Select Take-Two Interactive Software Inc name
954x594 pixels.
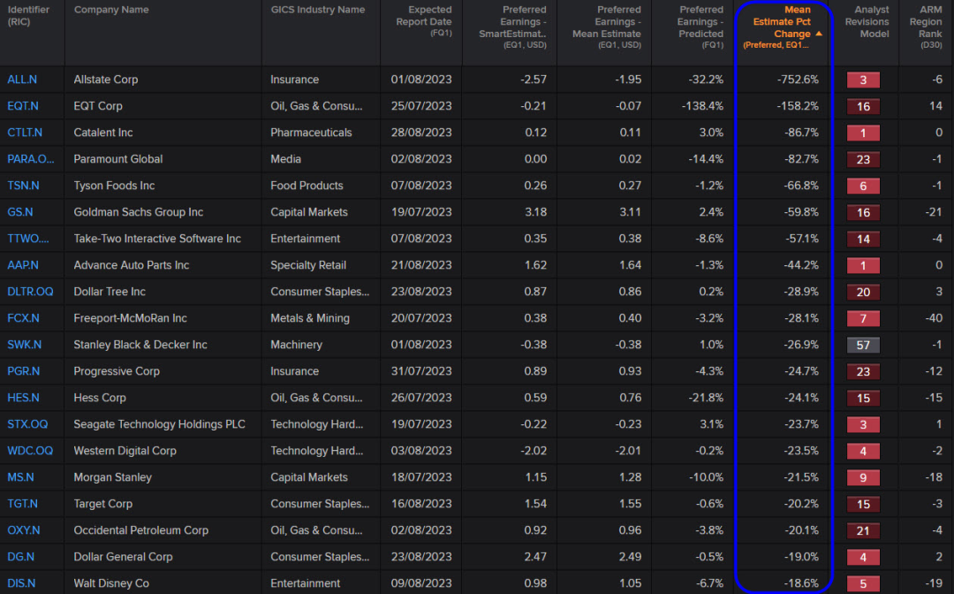tap(157, 239)
